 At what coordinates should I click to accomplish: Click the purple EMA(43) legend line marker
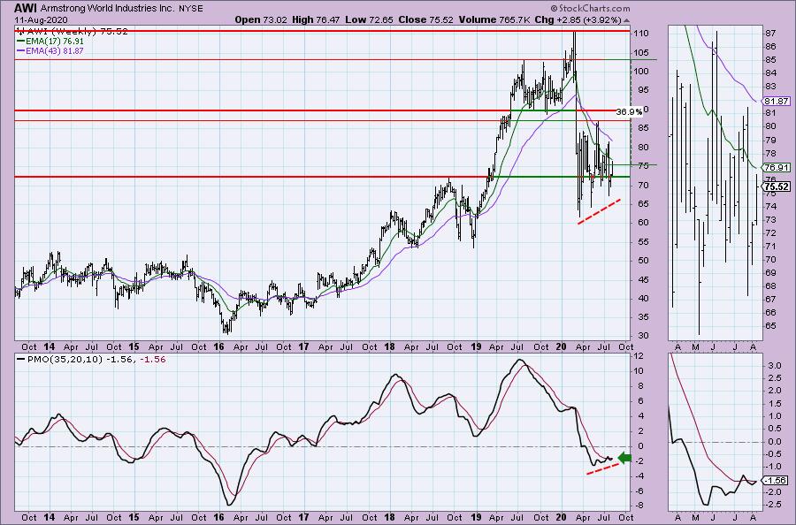(20, 50)
